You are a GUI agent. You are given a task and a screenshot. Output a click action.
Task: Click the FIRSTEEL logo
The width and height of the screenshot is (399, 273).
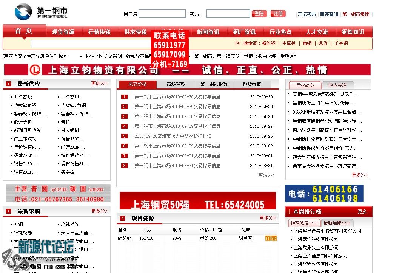(41, 11)
